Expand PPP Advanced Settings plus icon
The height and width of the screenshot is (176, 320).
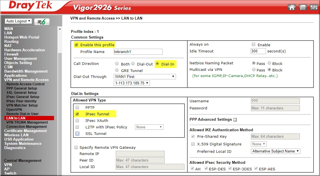pos(235,120)
